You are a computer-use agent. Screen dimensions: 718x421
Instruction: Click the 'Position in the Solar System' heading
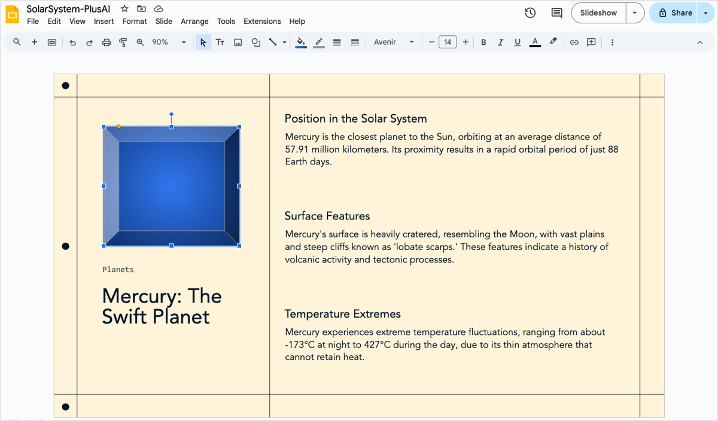click(355, 118)
